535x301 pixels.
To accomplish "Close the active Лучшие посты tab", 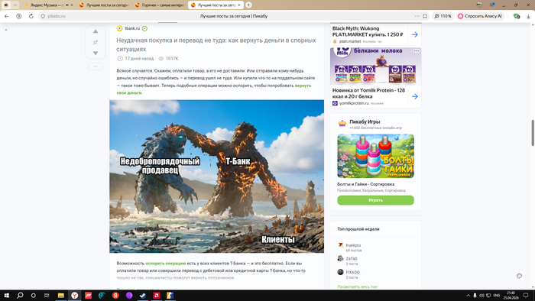I will (239, 5).
